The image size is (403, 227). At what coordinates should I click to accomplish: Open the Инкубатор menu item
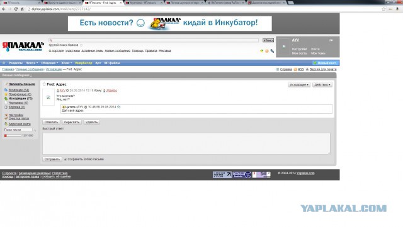point(84,63)
